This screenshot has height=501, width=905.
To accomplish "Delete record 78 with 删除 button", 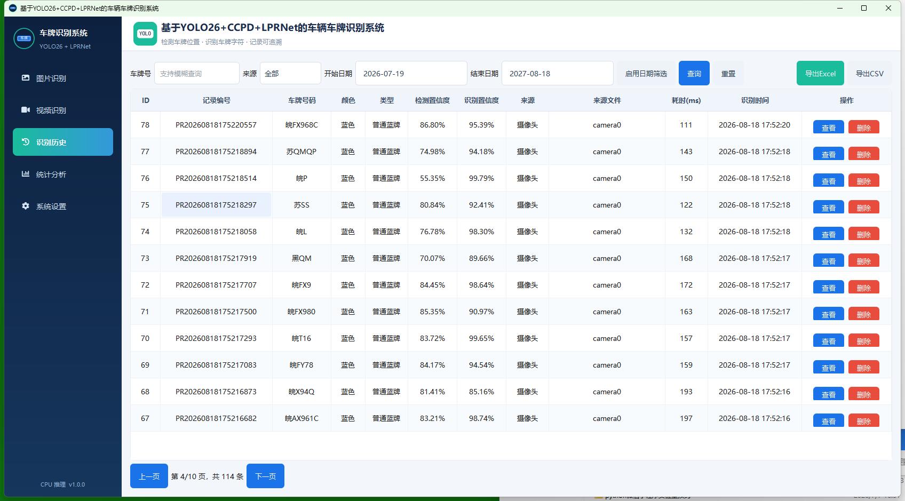I will click(x=863, y=128).
